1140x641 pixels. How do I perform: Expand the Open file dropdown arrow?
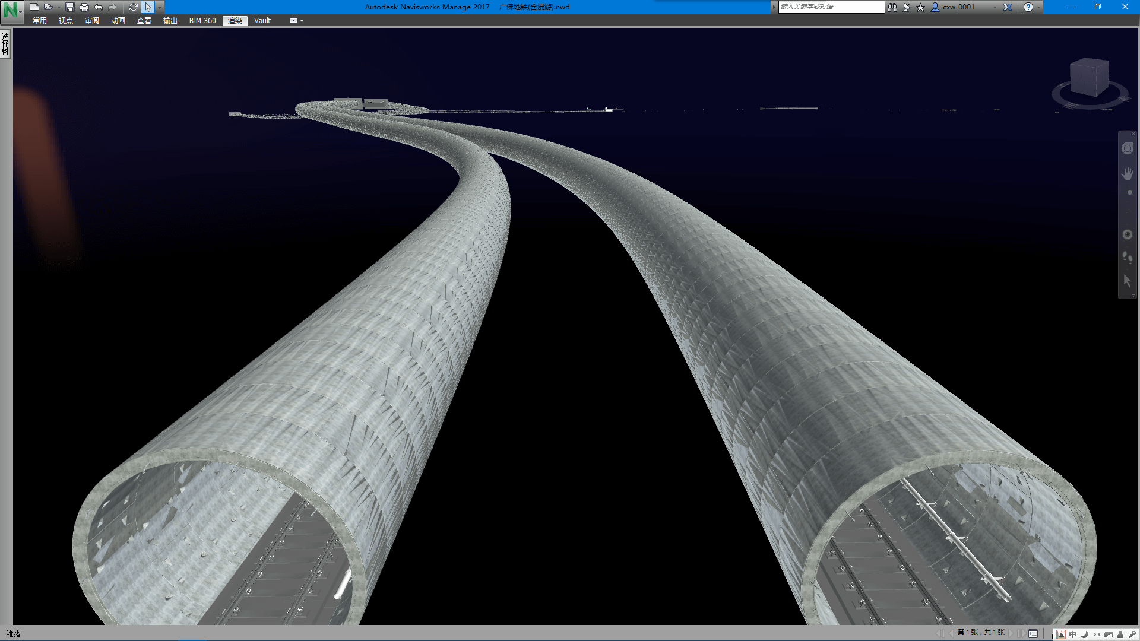click(x=59, y=7)
